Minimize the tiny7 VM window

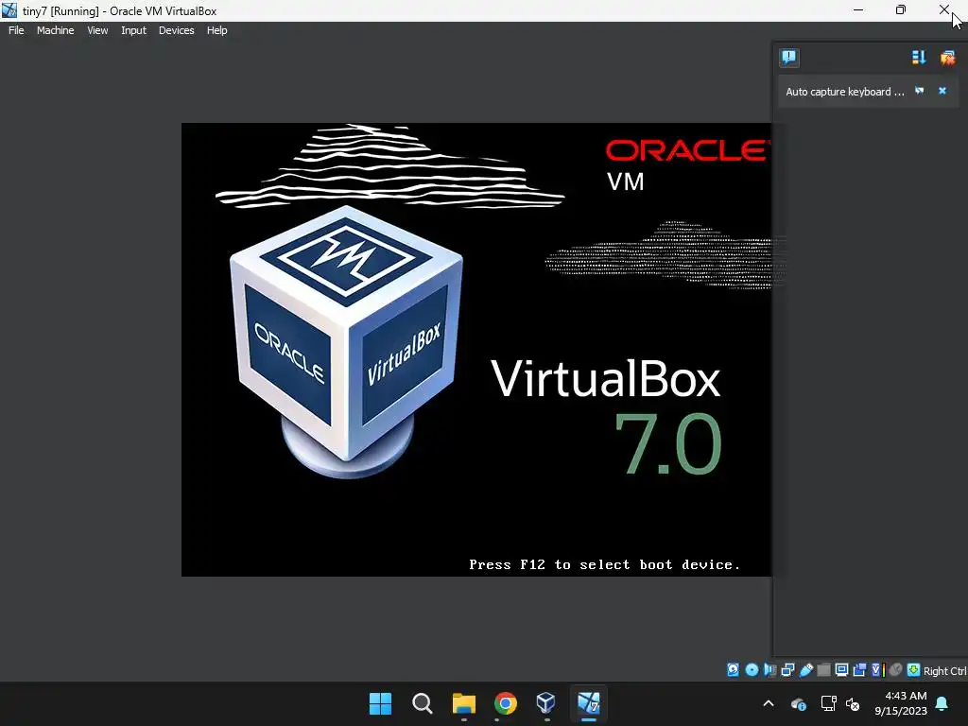point(858,9)
